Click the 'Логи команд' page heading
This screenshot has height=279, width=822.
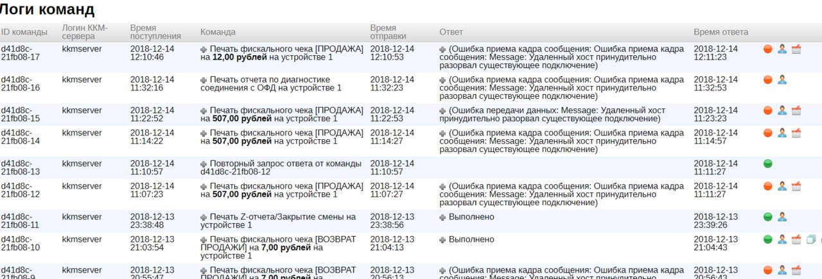pyautogui.click(x=48, y=10)
